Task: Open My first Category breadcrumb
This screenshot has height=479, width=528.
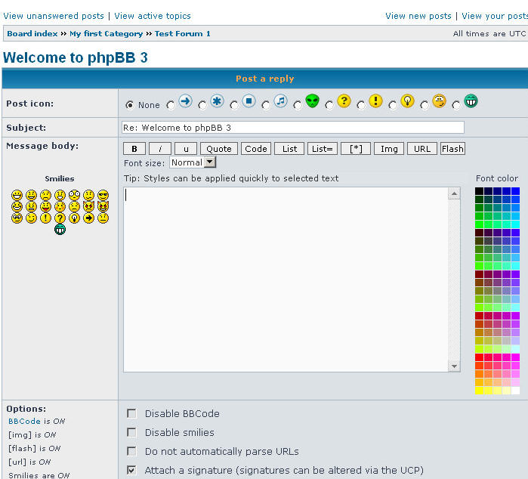Action: click(x=106, y=34)
